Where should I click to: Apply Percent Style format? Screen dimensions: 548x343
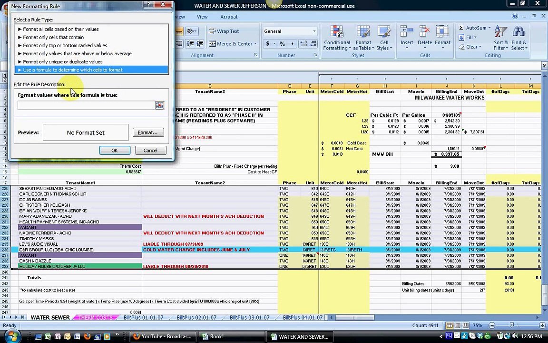coord(283,44)
